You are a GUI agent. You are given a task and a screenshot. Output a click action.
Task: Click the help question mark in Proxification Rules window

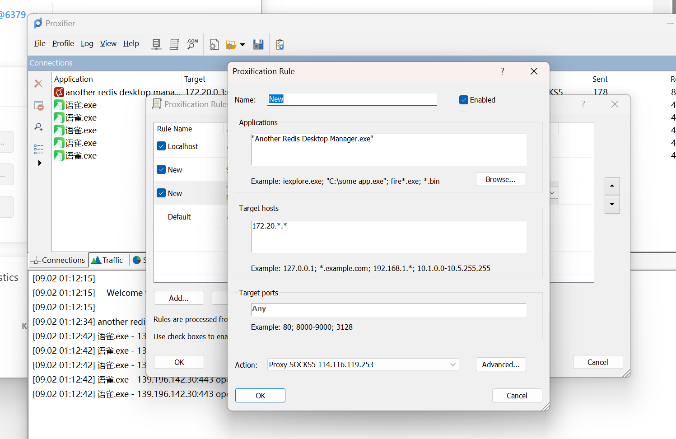pyautogui.click(x=583, y=104)
